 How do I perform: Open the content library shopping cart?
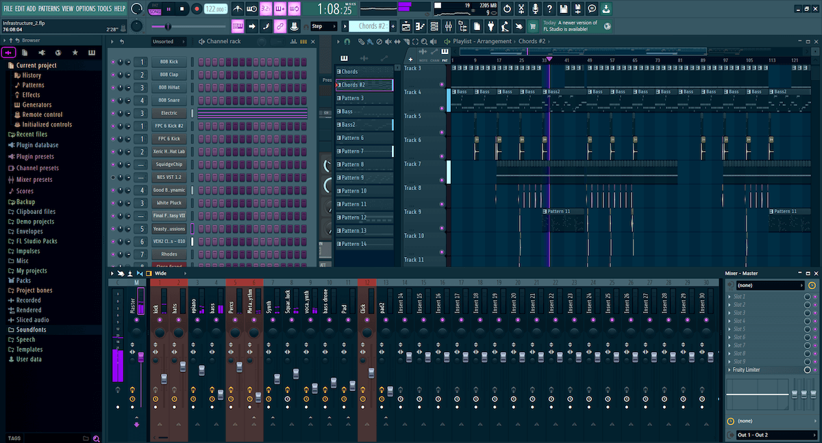(x=532, y=27)
